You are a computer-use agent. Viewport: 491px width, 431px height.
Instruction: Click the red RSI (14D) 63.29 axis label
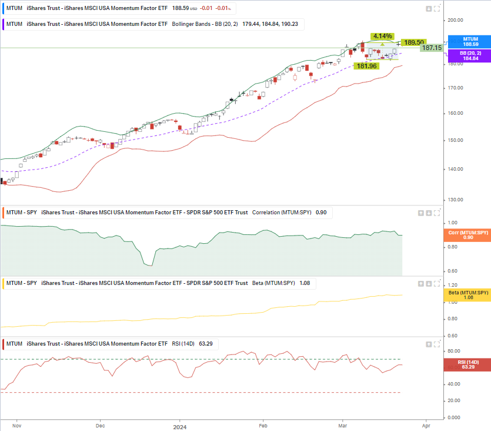(x=468, y=364)
